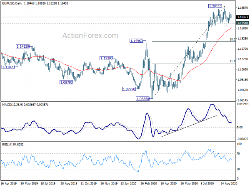Click the EURUSD.Daily chart title
This screenshot has height=187, width=250.
click(x=12, y=3)
